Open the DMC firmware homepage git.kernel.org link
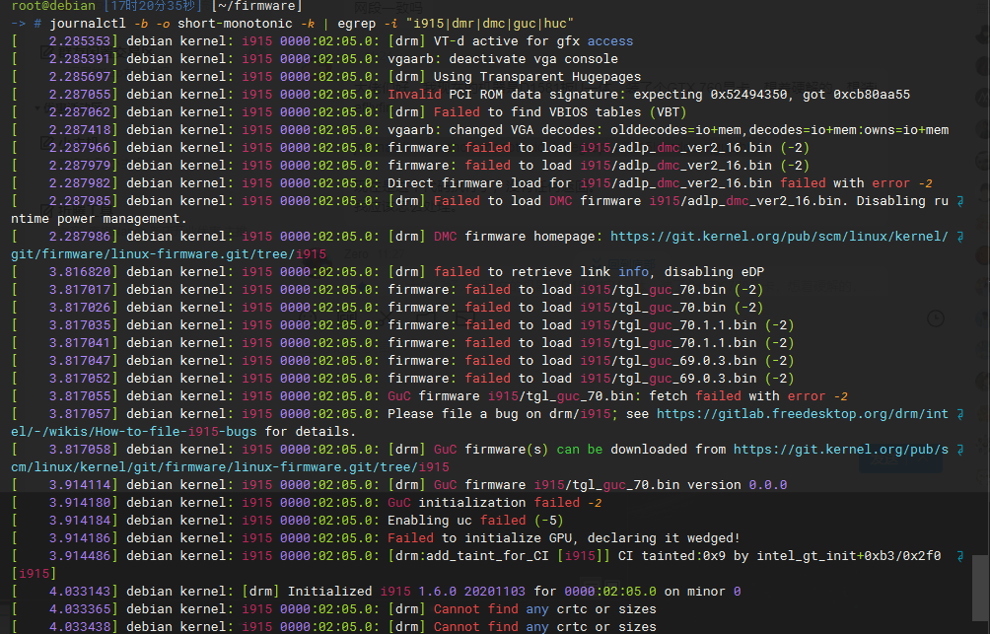This screenshot has height=634, width=990. point(778,237)
